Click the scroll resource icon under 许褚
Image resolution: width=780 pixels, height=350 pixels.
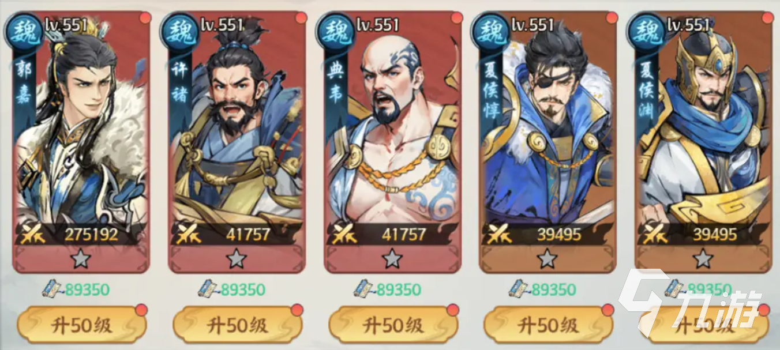point(208,288)
